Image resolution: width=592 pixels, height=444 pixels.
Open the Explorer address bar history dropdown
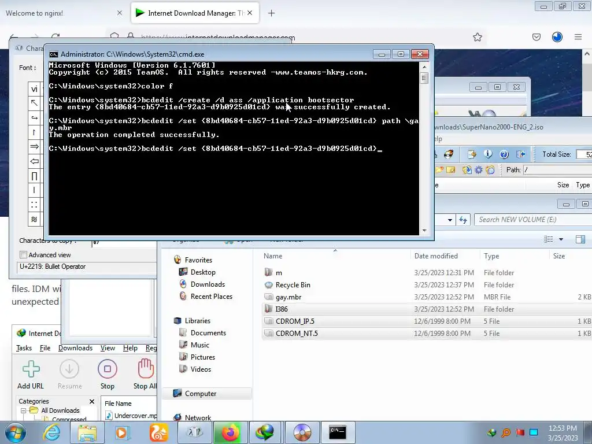tap(450, 220)
